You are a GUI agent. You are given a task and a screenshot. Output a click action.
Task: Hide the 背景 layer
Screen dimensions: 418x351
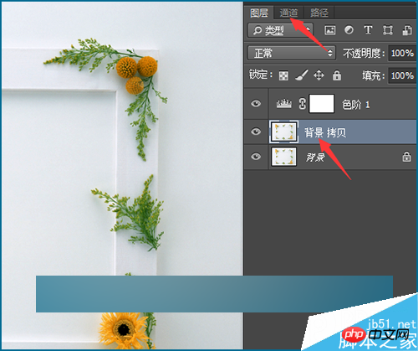click(x=256, y=157)
